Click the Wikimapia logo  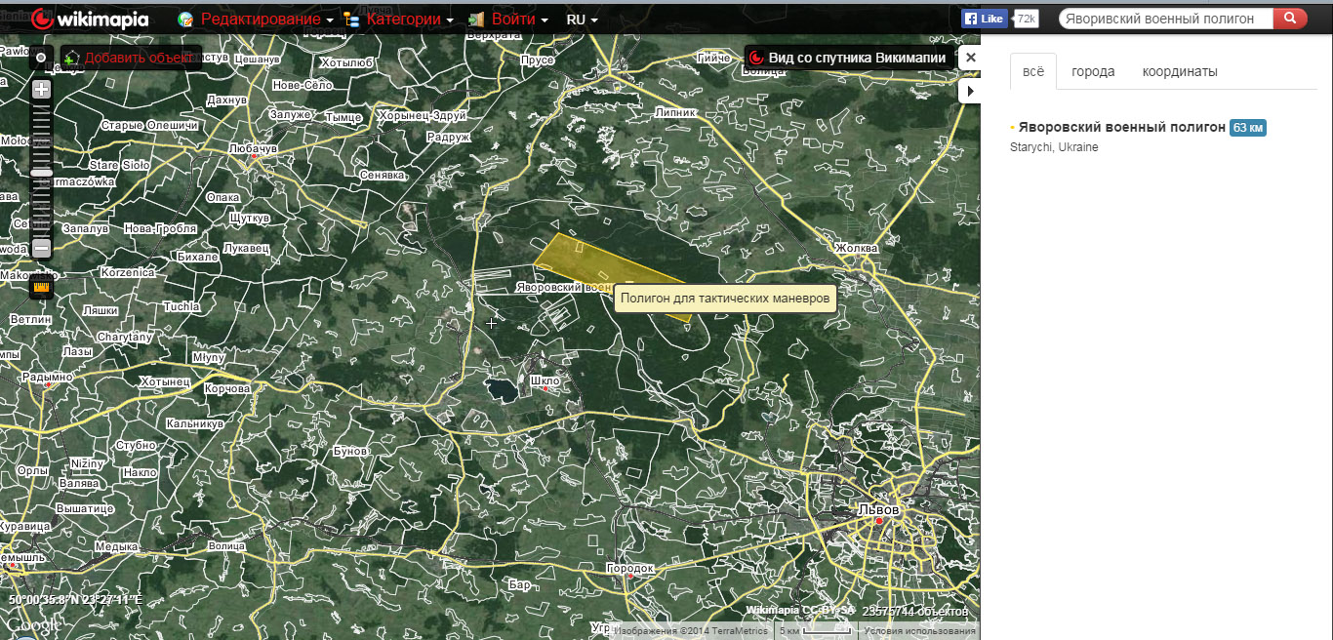pos(90,19)
